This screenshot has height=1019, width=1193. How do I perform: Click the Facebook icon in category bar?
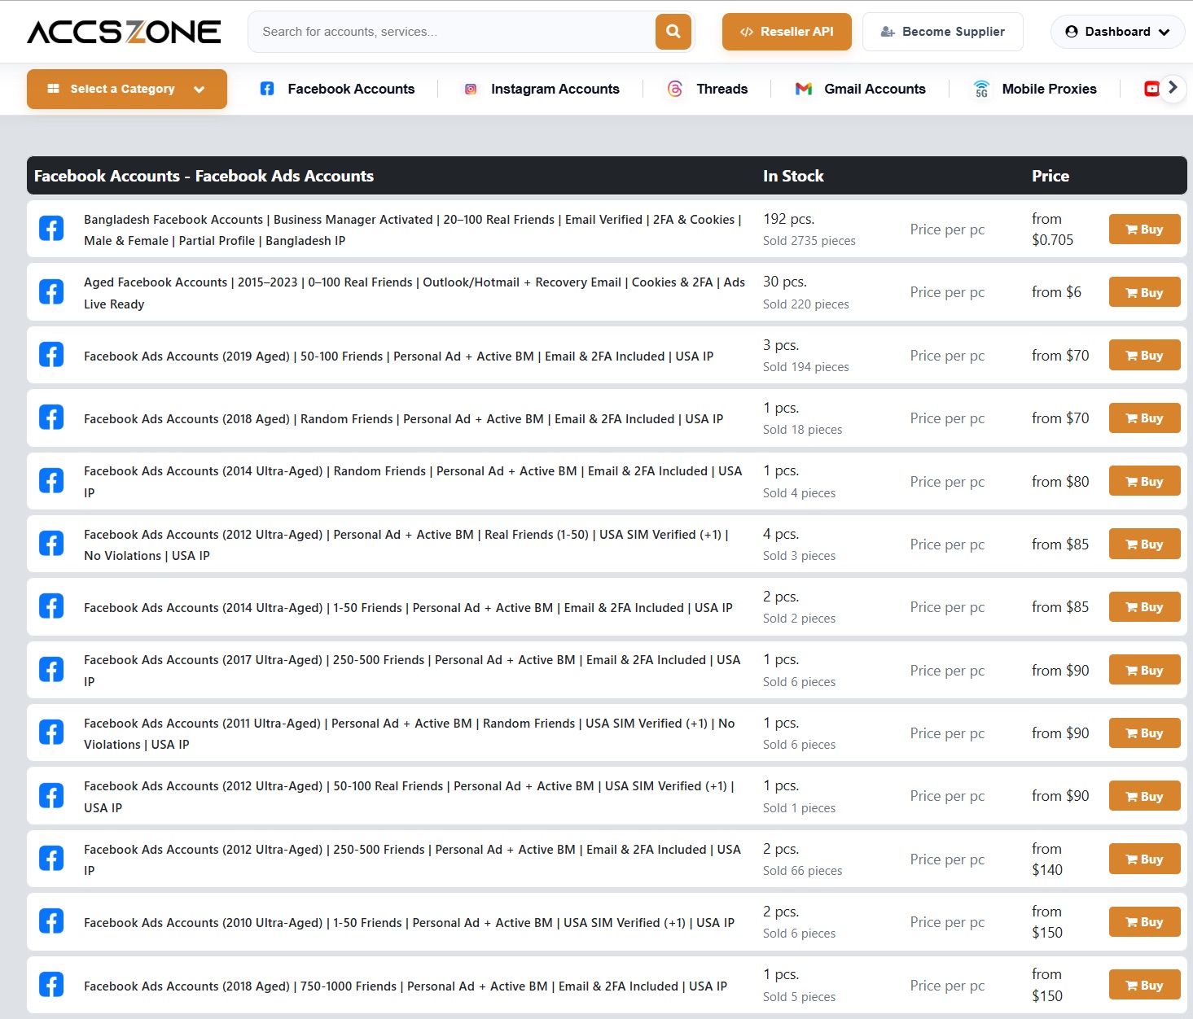pos(267,89)
